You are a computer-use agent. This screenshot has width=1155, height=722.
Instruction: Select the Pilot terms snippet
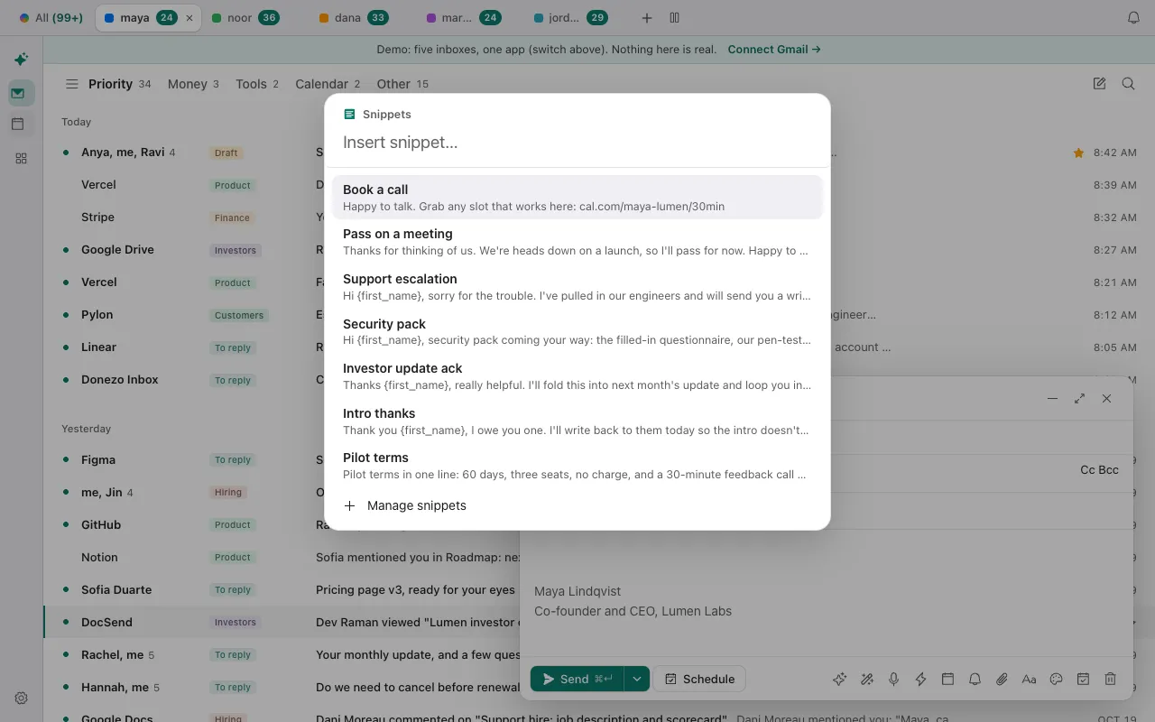577,466
